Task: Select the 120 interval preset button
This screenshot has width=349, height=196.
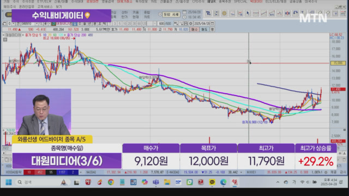Action: tap(144, 23)
